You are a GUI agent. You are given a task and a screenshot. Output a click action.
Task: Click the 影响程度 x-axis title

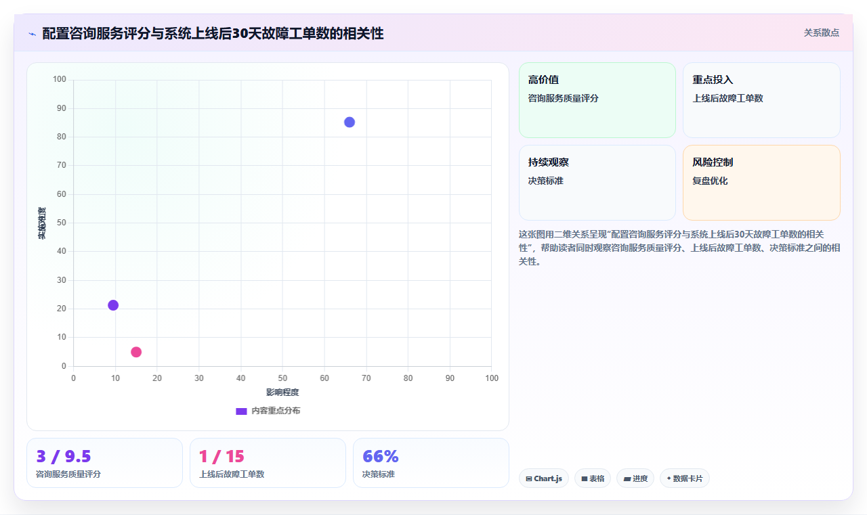click(282, 393)
